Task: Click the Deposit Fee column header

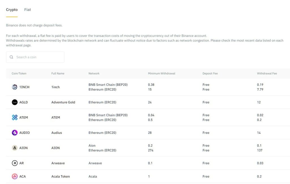Action: 210,73
